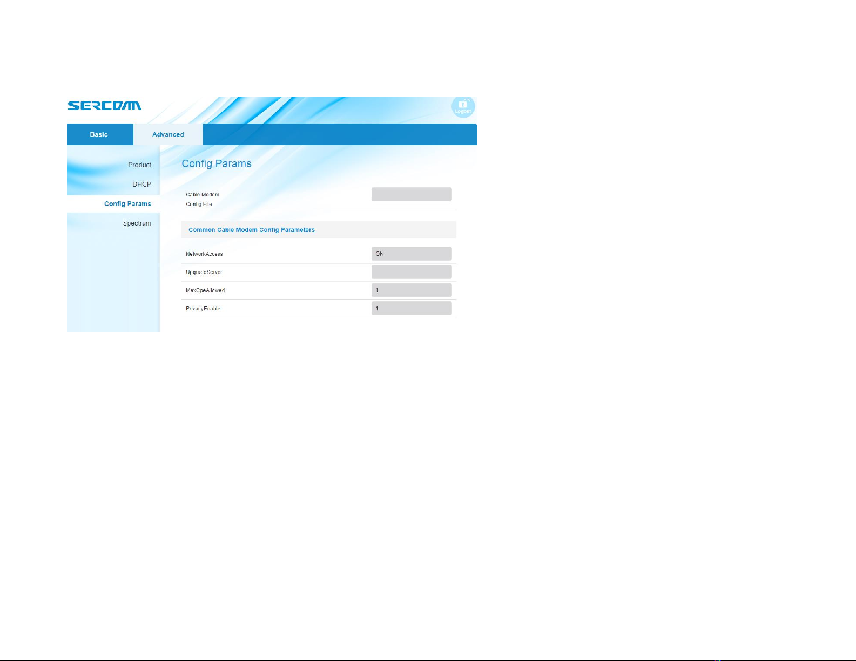Click the Cable Modem Config File field

(411, 194)
